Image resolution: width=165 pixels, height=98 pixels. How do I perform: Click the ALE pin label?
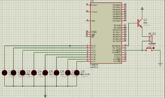[x=93, y=35]
